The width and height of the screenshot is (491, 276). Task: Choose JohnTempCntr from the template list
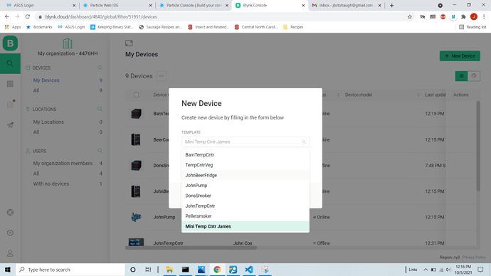coord(245,206)
